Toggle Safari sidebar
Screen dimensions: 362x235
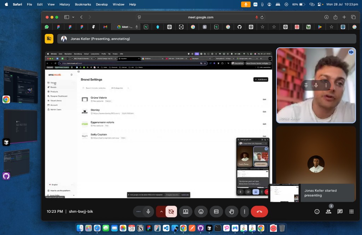click(67, 17)
